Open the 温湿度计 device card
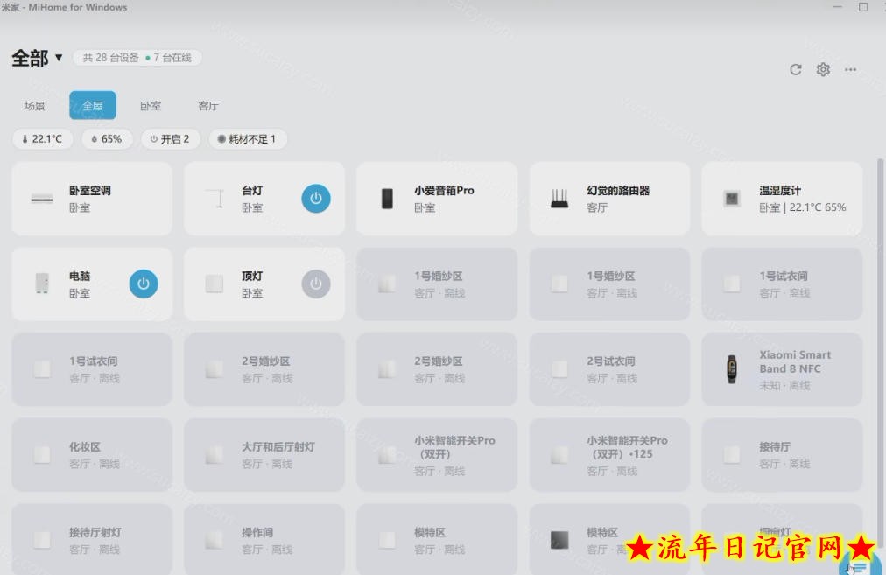 tap(782, 199)
